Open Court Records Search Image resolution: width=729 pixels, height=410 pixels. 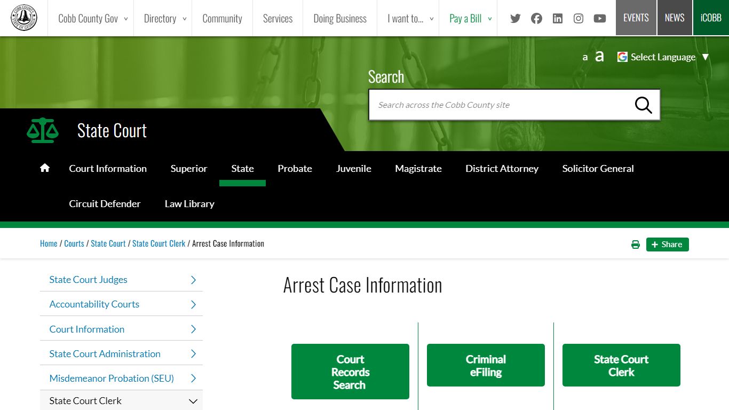tap(350, 372)
